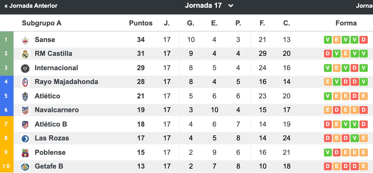
Task: Click the Subgrupo A header
Action: pyautogui.click(x=42, y=23)
